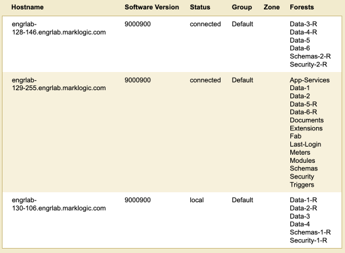Open the Schemas forest

tap(304, 168)
